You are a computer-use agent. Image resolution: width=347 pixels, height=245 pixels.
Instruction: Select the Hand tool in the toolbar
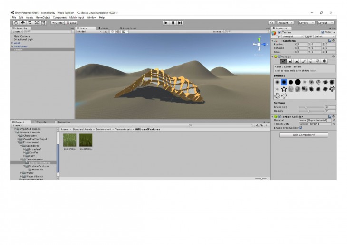16,22
